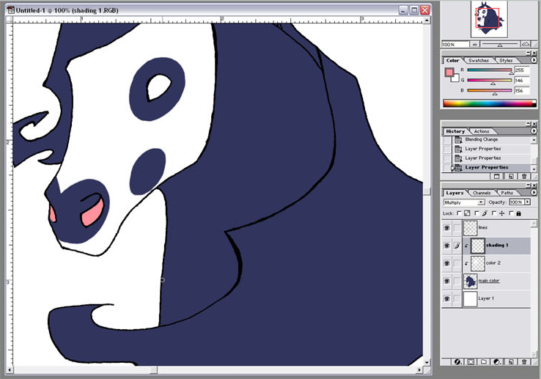Enable lock position checkbox
Image resolution: width=541 pixels, height=379 pixels.
494,213
